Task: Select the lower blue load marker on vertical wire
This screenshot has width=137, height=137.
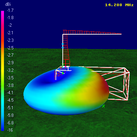Action: pos(63,48)
